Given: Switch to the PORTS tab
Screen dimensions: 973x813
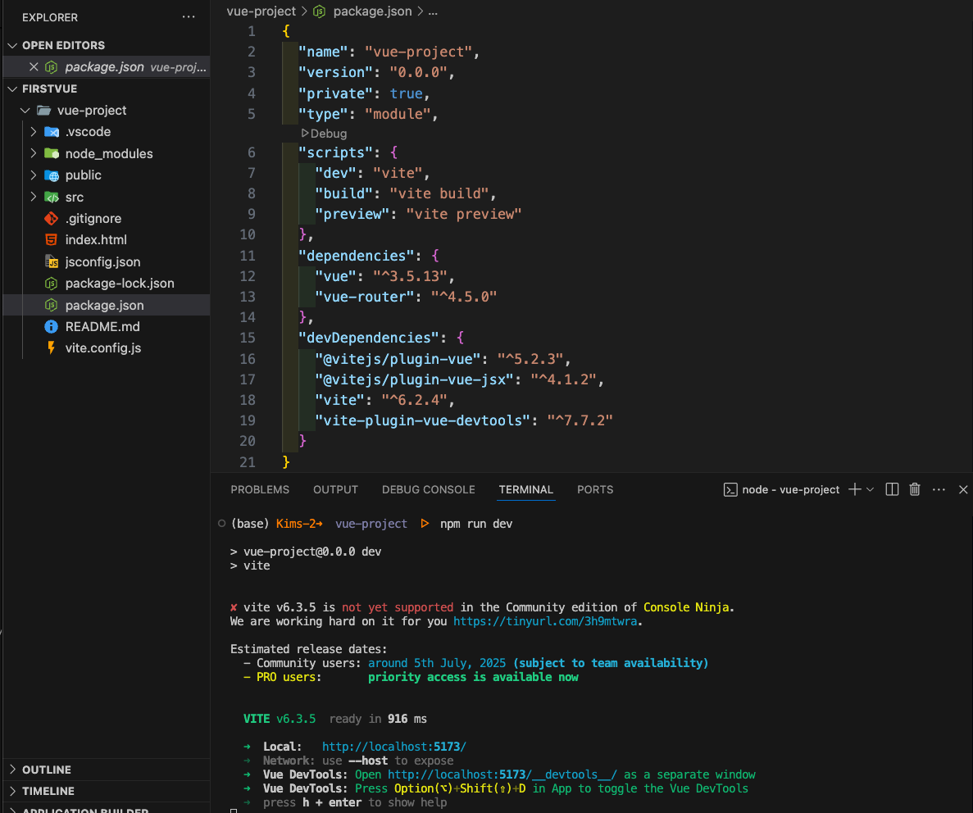Looking at the screenshot, I should (x=595, y=489).
